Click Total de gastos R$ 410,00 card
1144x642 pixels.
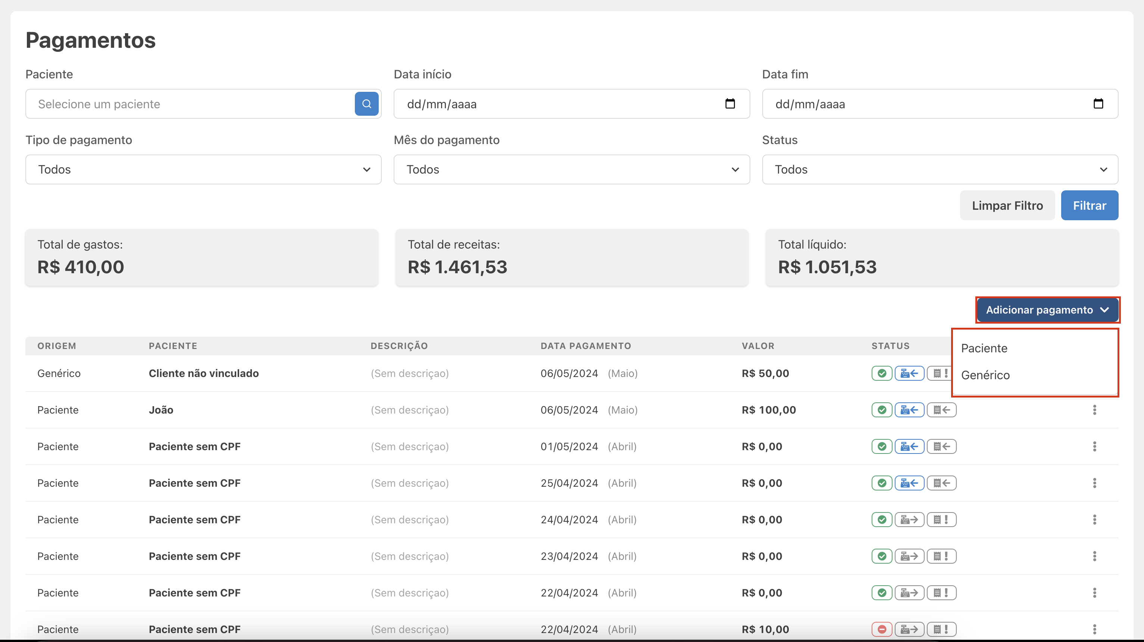(201, 258)
